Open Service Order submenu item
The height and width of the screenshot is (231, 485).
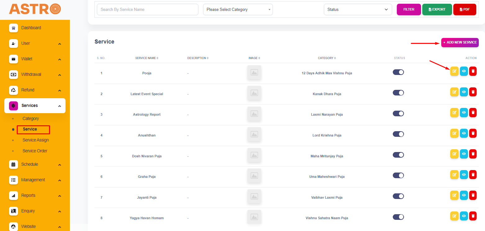[35, 151]
